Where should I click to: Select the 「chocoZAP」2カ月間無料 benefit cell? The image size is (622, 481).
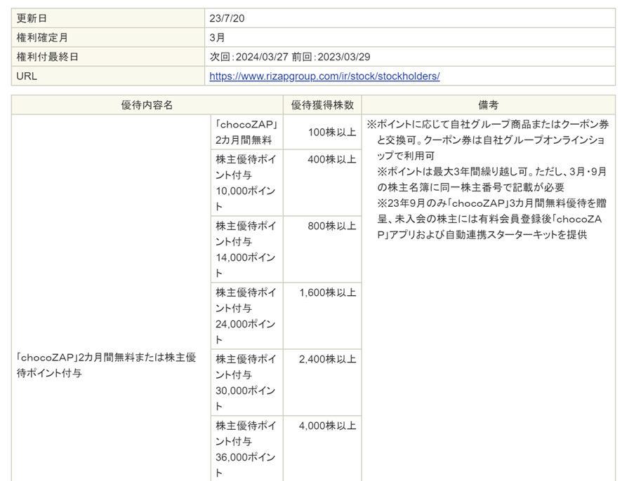(246, 133)
